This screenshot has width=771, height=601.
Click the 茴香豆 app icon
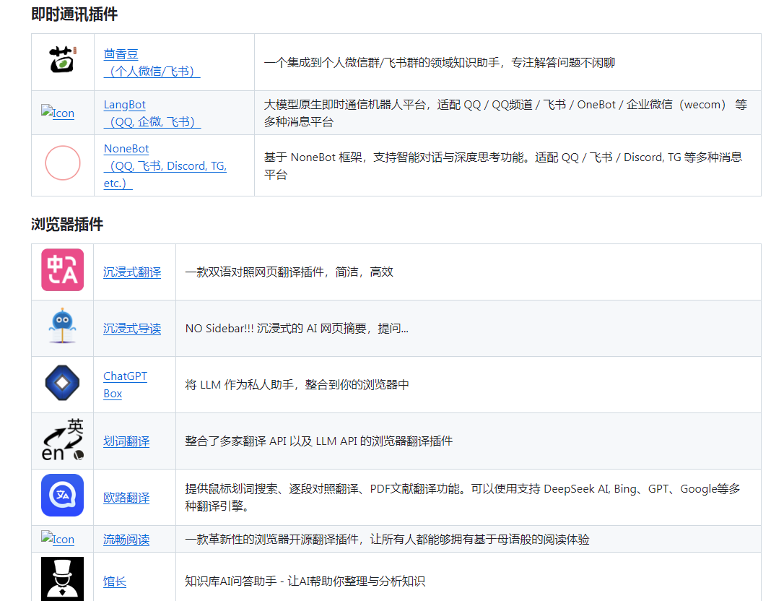point(63,61)
